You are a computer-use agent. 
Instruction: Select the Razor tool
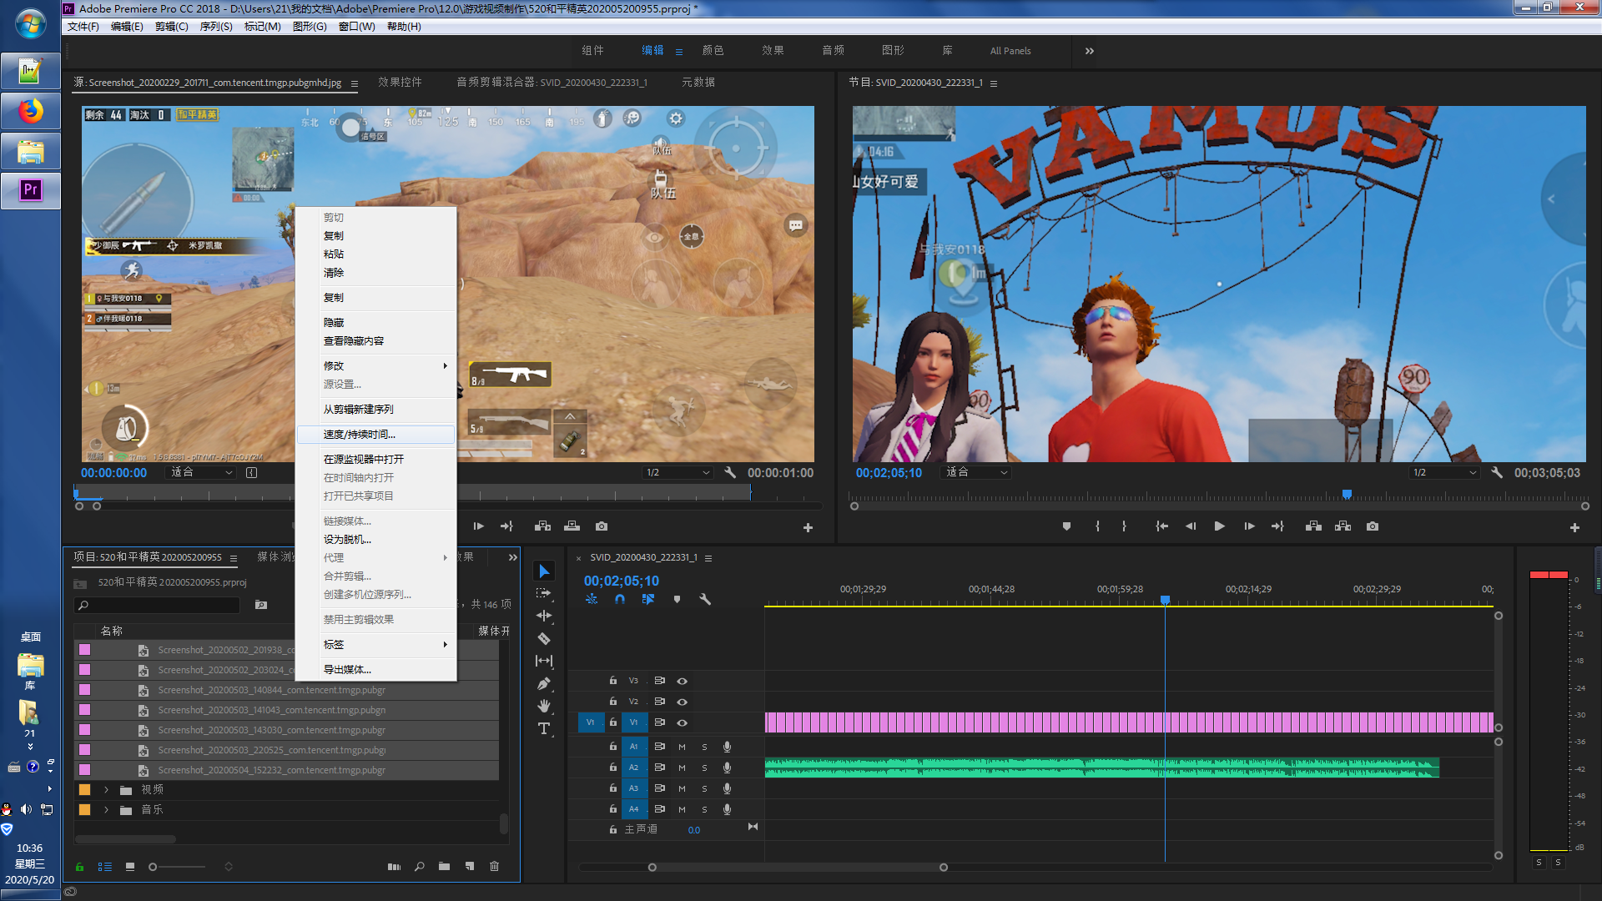coord(544,638)
